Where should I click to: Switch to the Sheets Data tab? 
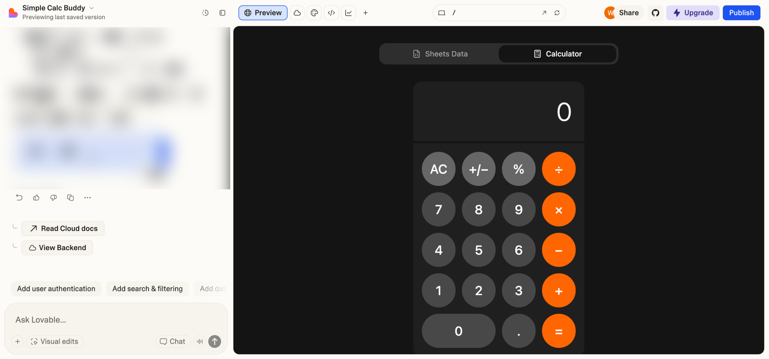[x=440, y=54]
